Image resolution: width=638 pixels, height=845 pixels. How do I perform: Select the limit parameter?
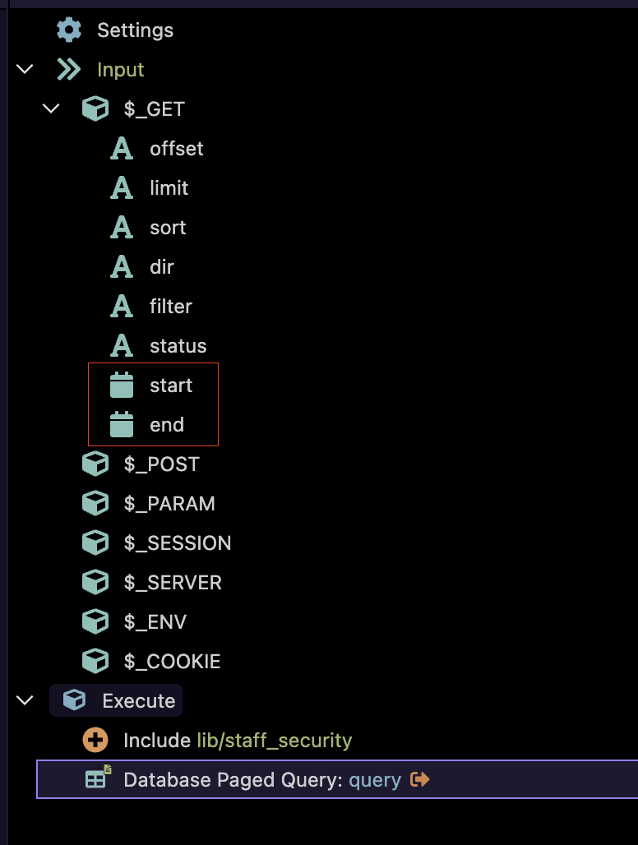tap(169, 188)
